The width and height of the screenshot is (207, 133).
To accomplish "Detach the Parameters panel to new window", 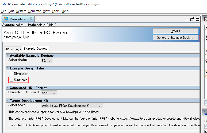I will [x=192, y=19].
